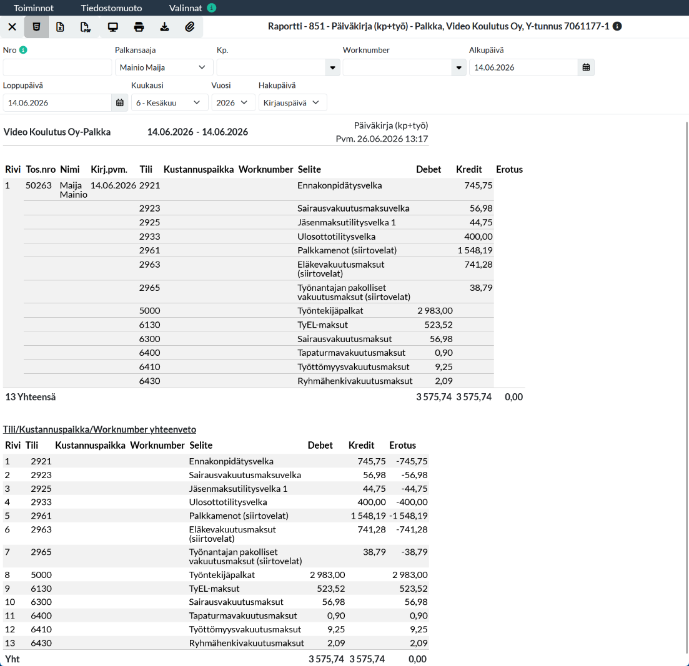Open the Toiminnot menu
Image resolution: width=689 pixels, height=666 pixels.
point(33,8)
